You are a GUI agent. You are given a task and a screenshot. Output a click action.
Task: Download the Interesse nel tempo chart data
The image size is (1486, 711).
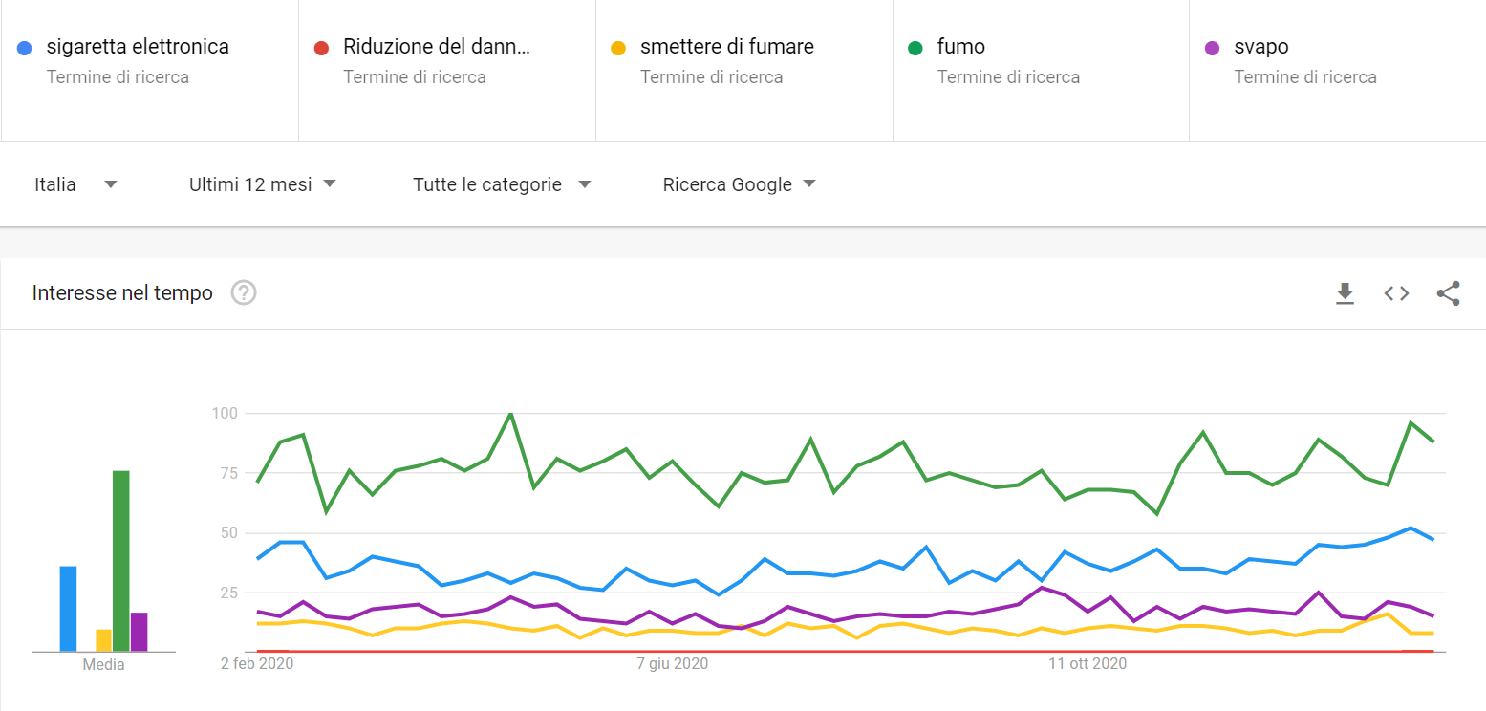1345,293
